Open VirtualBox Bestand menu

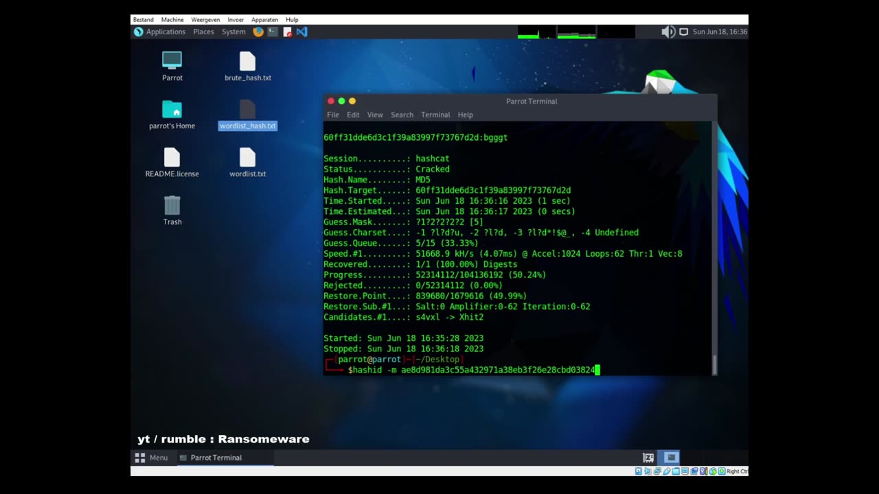point(144,20)
